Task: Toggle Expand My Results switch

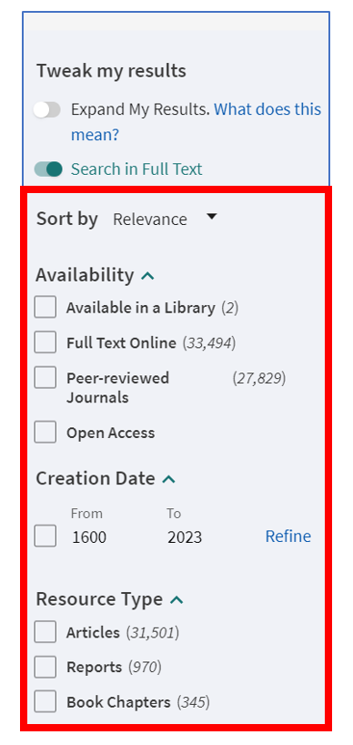Action: coord(47,110)
